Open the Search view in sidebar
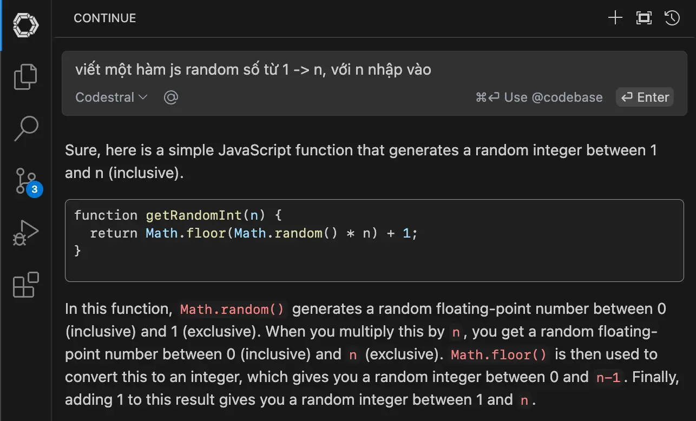This screenshot has width=696, height=421. click(x=25, y=128)
